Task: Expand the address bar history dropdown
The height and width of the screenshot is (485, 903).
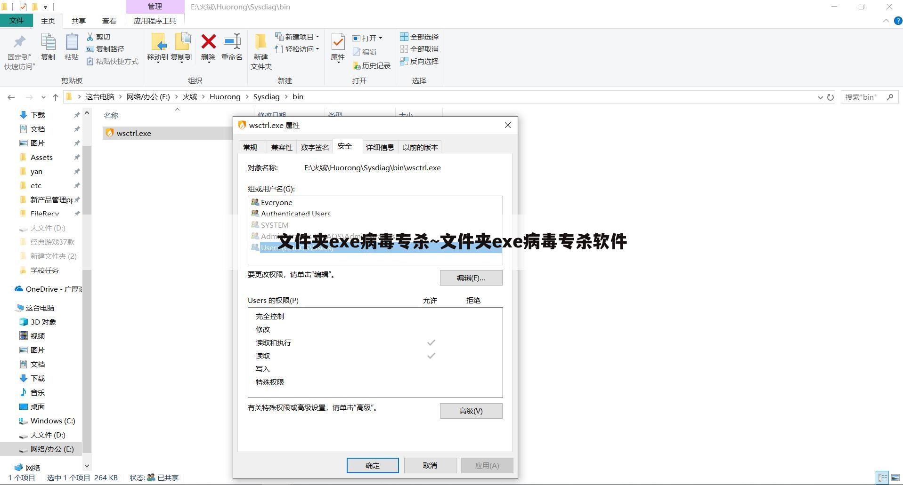Action: (820, 97)
